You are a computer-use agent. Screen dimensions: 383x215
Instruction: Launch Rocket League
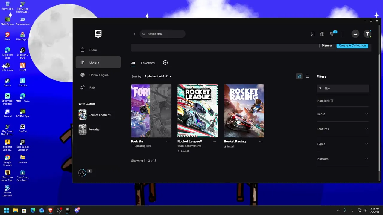click(x=183, y=151)
